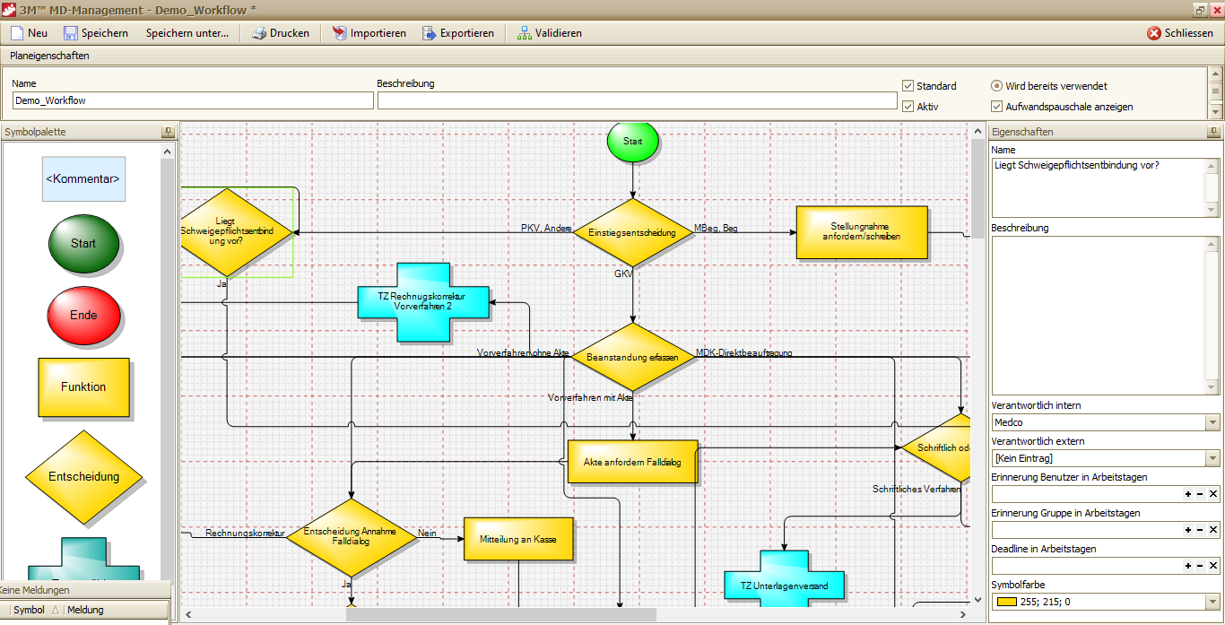Click the PKV, Andere connector label
This screenshot has width=1225, height=625.
click(546, 229)
